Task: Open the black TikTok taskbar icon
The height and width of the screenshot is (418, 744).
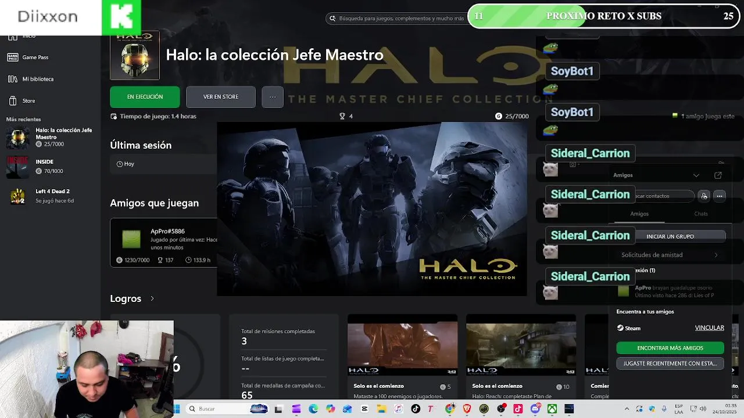Action: point(415,409)
